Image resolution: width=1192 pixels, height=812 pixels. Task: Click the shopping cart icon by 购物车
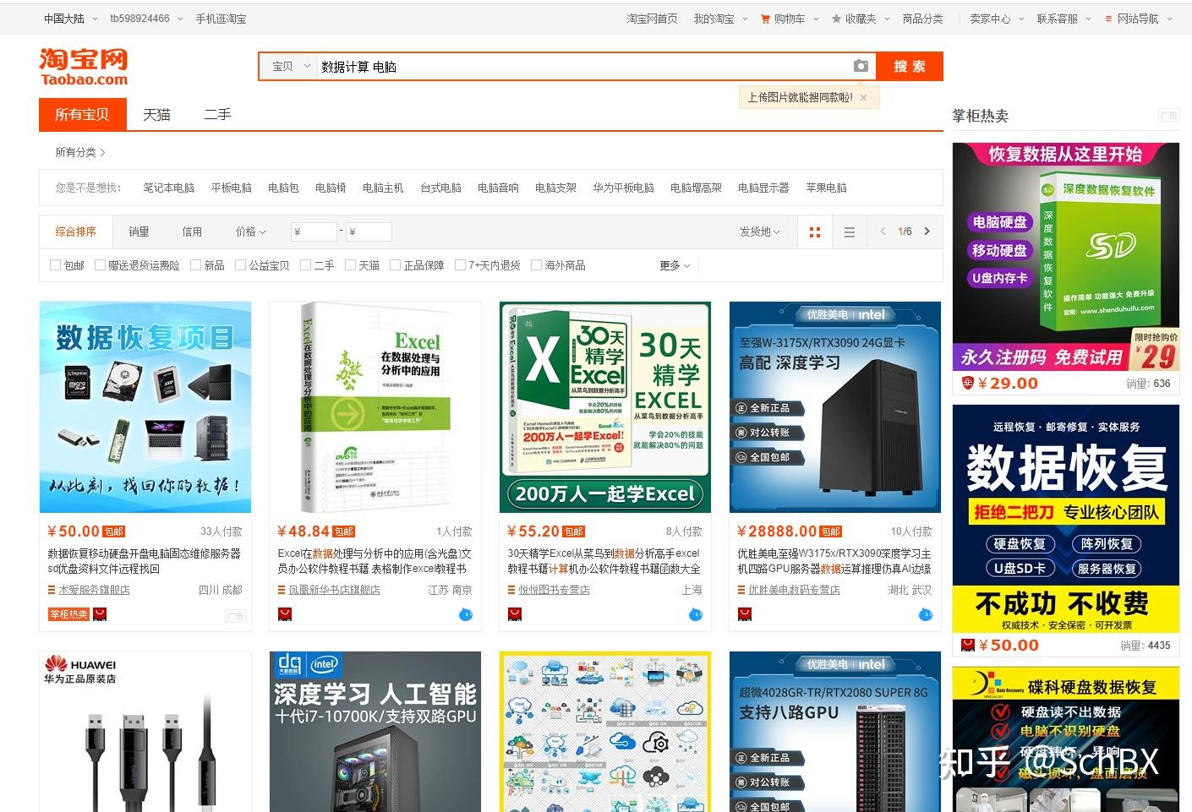[x=765, y=19]
